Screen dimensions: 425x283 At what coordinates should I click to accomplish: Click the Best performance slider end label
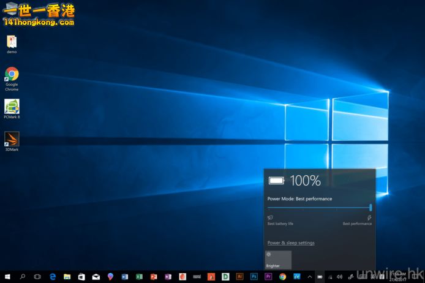(357, 224)
